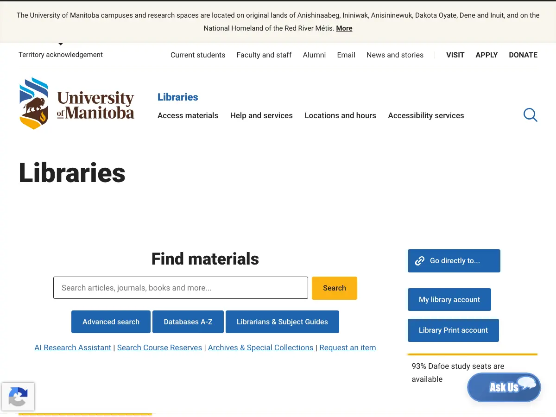
Task: Open the Email link
Action: click(x=346, y=55)
